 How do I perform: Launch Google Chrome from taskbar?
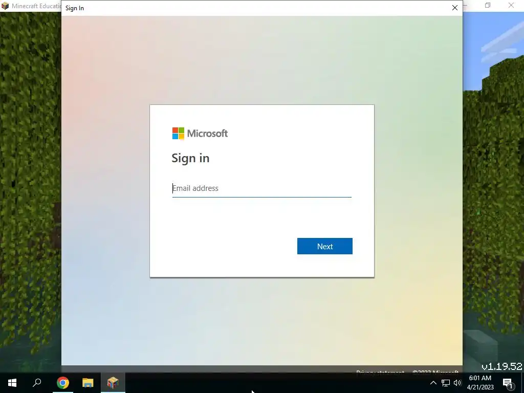63,383
